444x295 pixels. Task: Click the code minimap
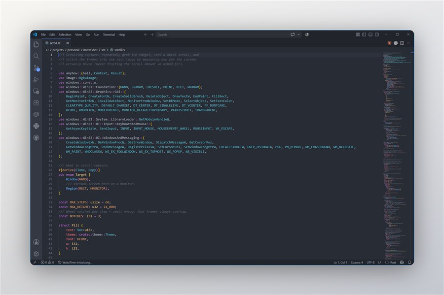397,156
